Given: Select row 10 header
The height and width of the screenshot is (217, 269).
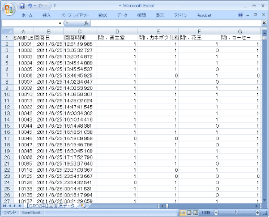Looking at the screenshot, I should pyautogui.click(x=7, y=94).
